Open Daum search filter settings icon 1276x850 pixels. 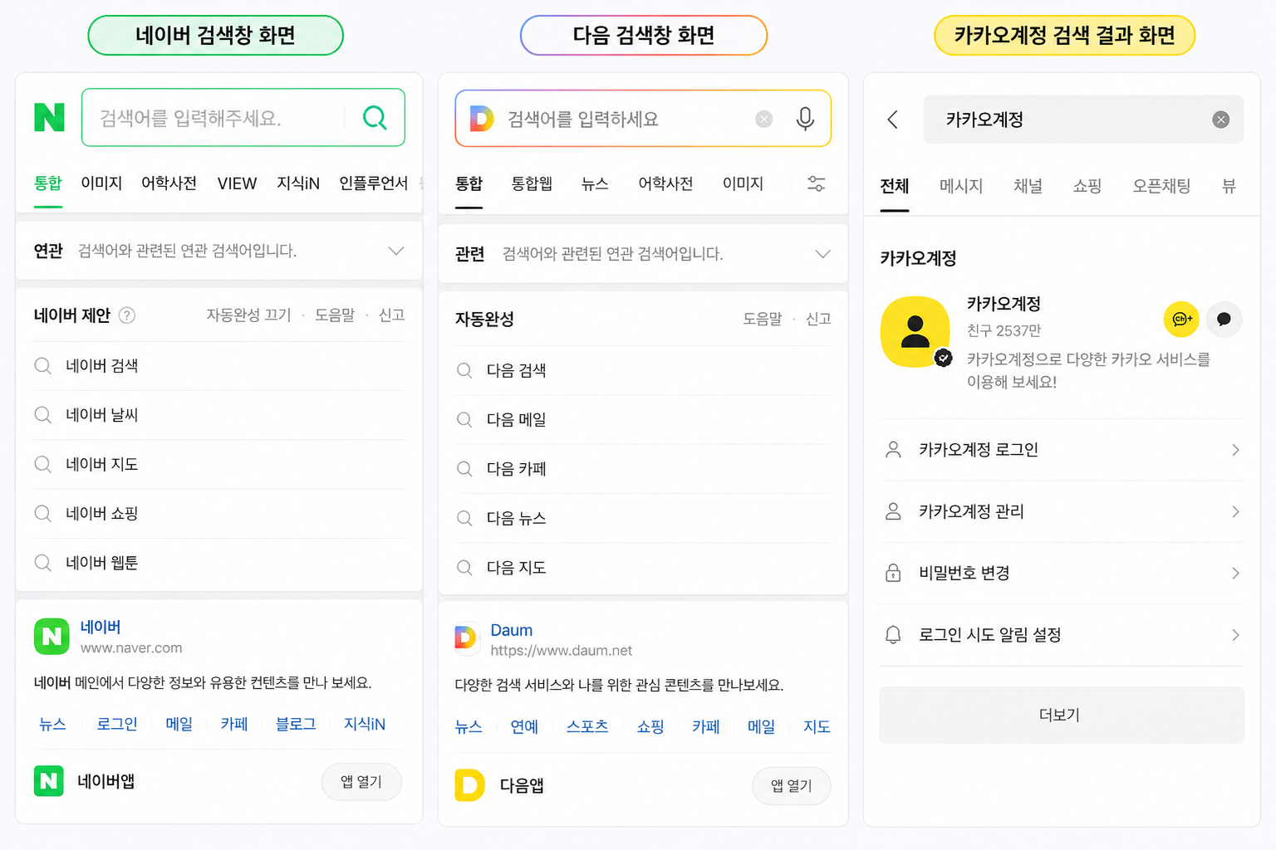(817, 183)
